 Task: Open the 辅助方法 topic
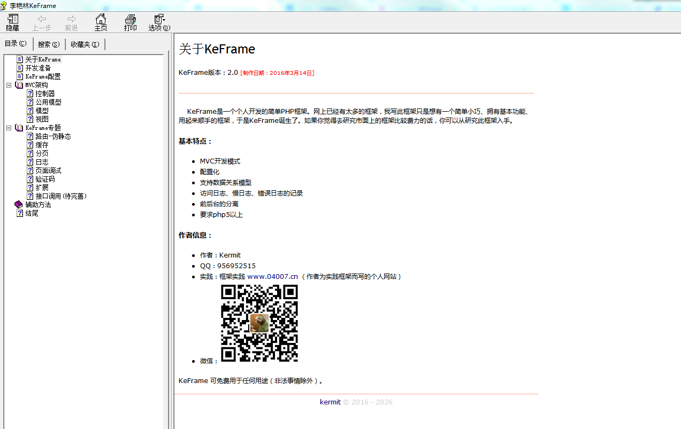(x=38, y=205)
